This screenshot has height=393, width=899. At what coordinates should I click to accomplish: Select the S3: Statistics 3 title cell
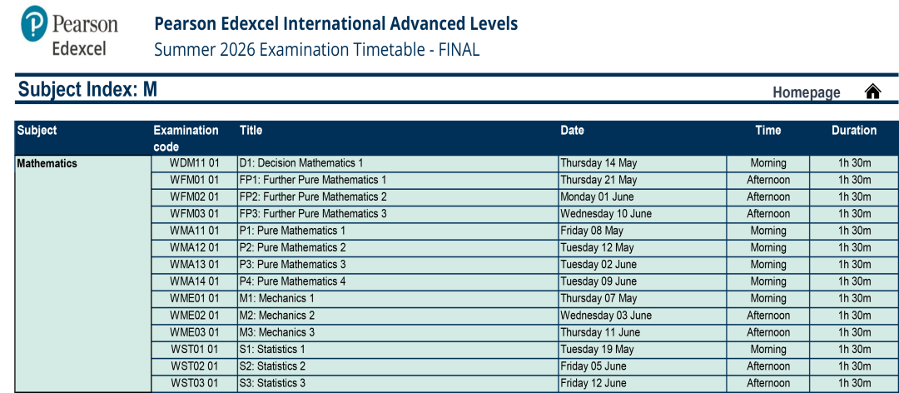point(272,383)
